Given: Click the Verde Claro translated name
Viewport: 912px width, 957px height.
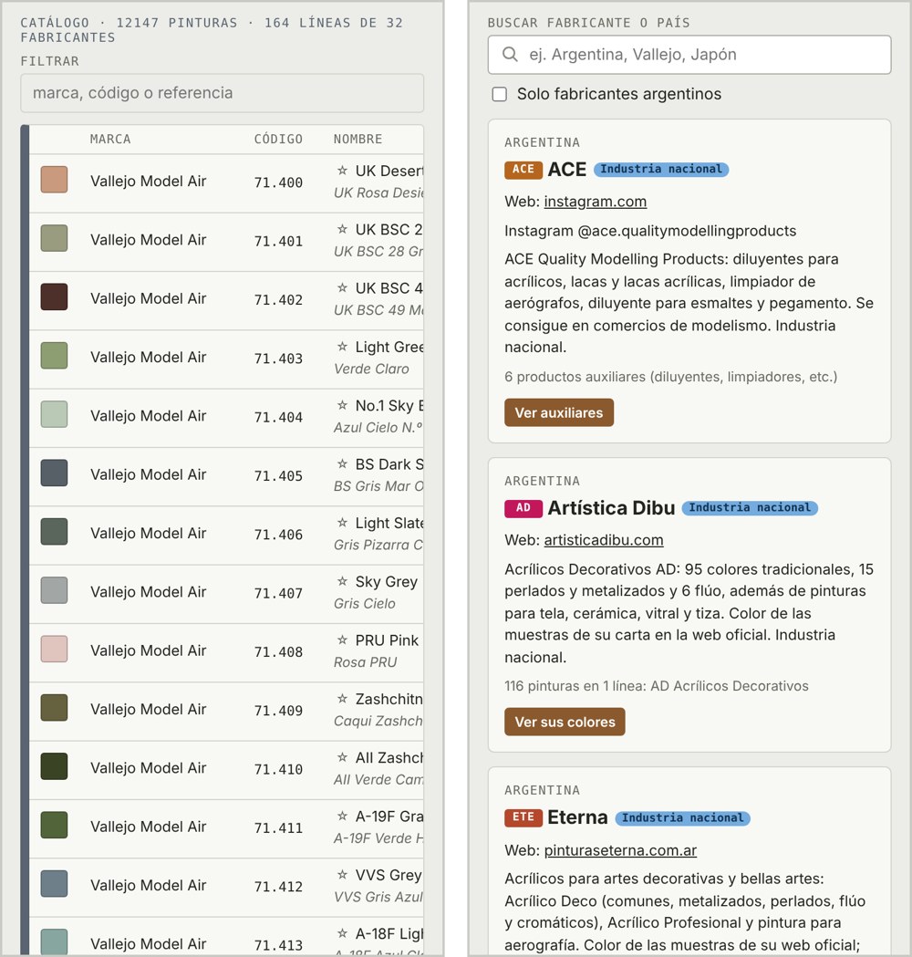Looking at the screenshot, I should pos(371,369).
